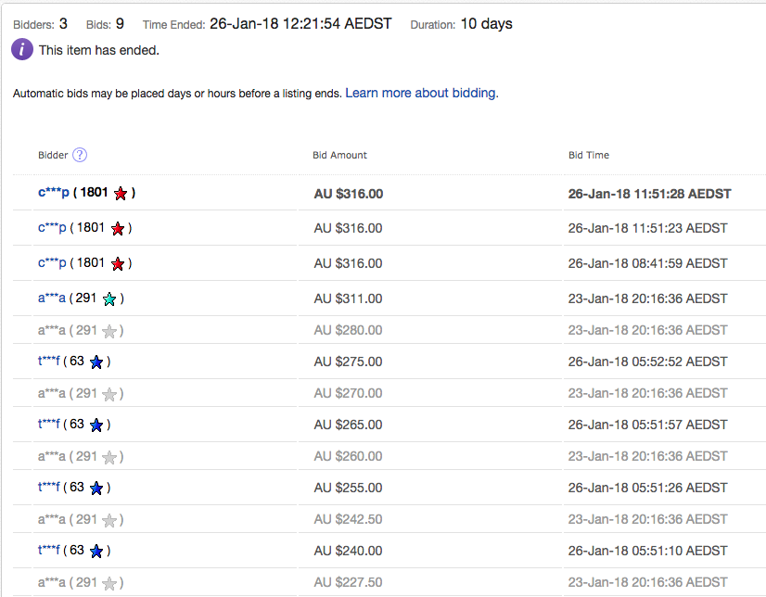
Task: Click the 'Bidder' column header text
Action: coord(53,155)
